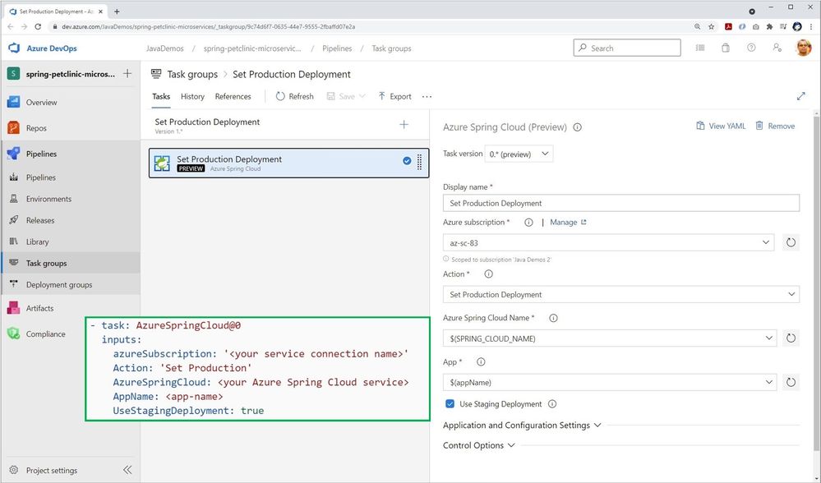Click the help question mark icon

tap(750, 48)
